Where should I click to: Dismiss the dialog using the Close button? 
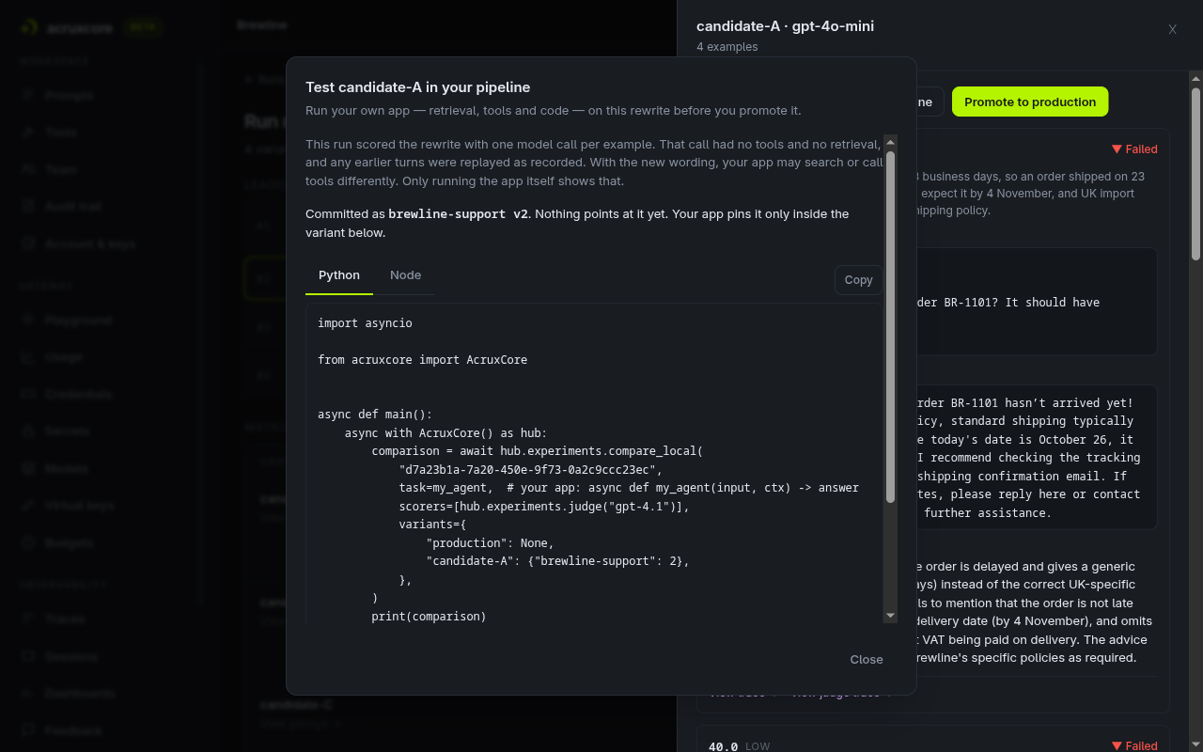coord(867,660)
